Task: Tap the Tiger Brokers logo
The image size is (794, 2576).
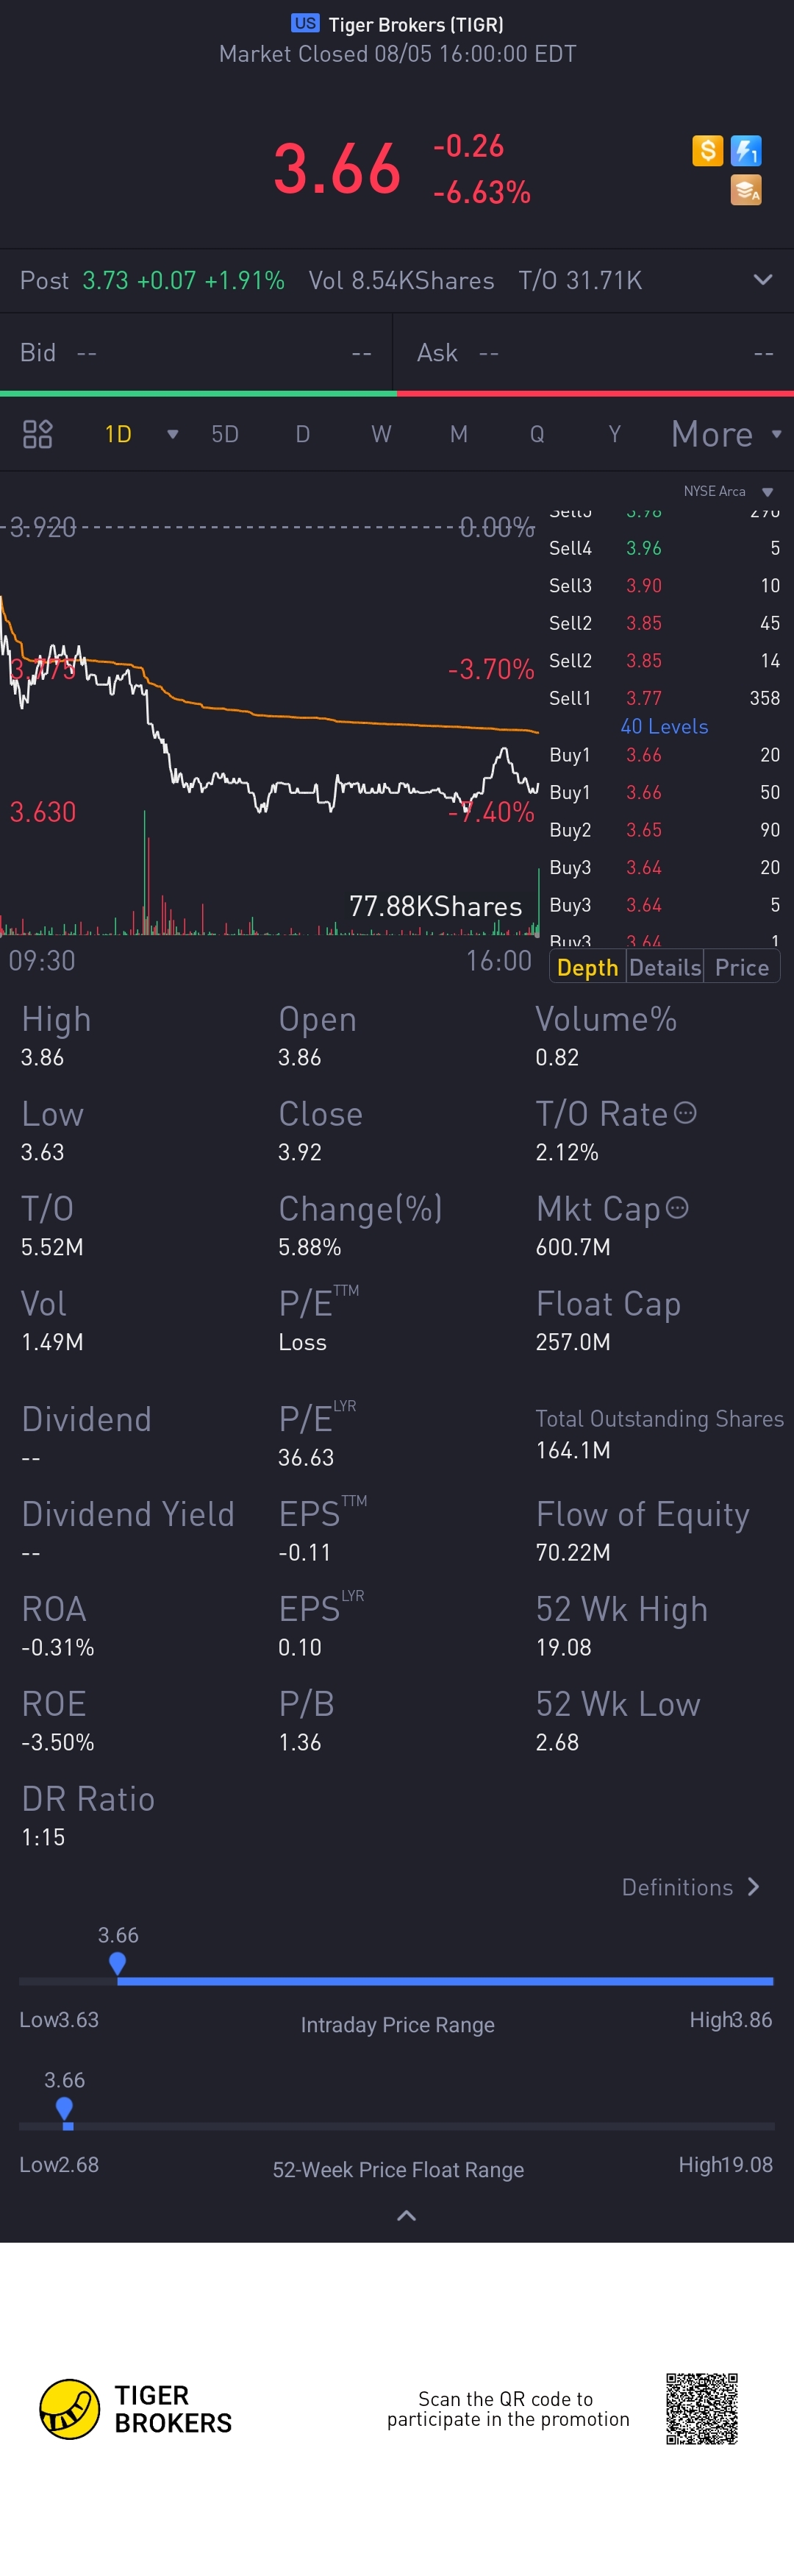Action: click(x=70, y=2408)
